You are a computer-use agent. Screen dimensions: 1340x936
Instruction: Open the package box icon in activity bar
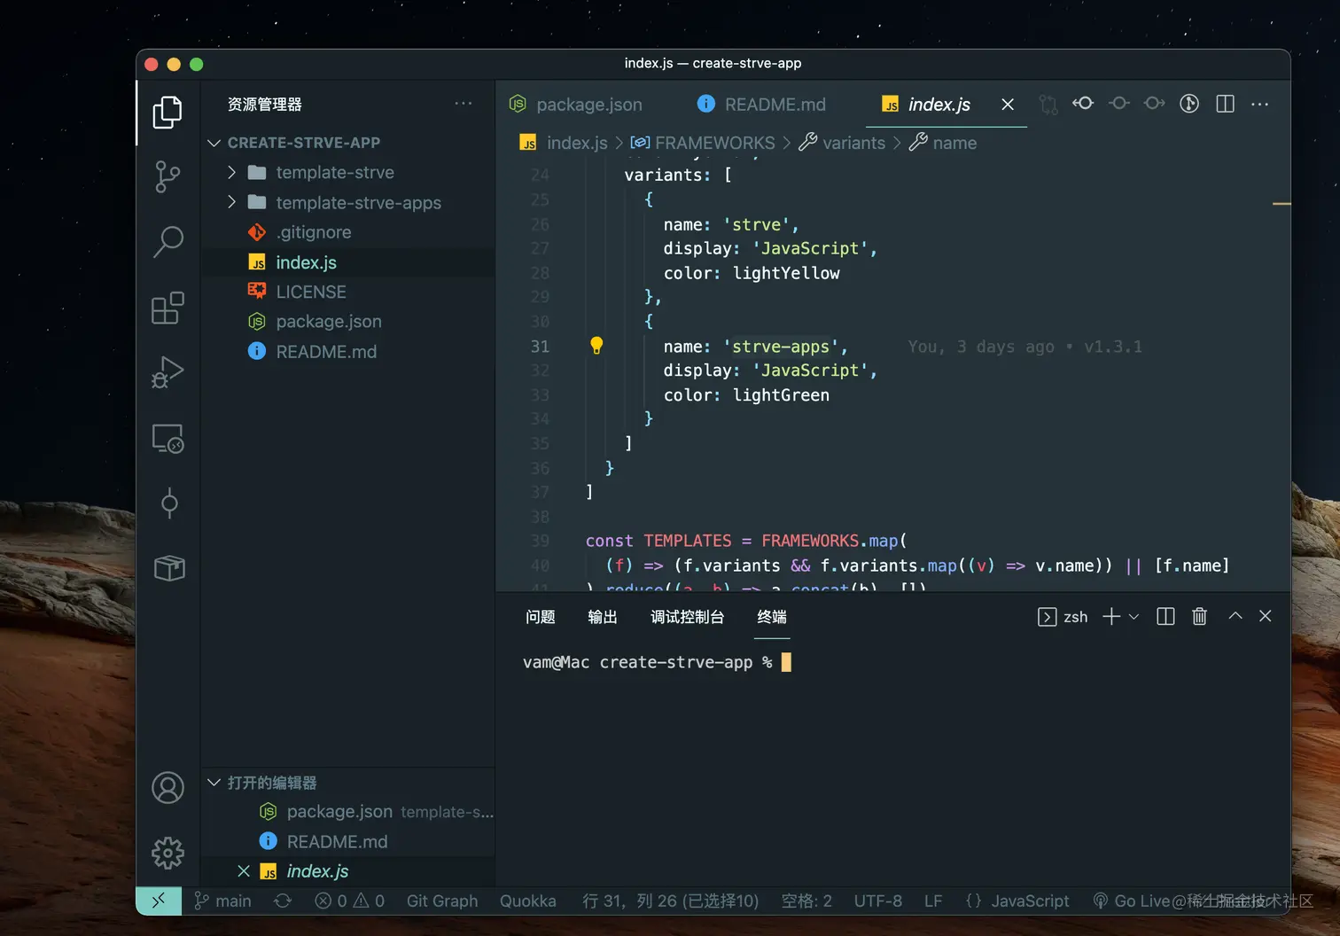(169, 568)
